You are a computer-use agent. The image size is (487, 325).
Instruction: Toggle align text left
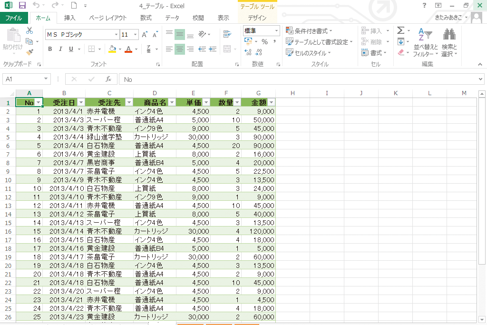(169, 49)
